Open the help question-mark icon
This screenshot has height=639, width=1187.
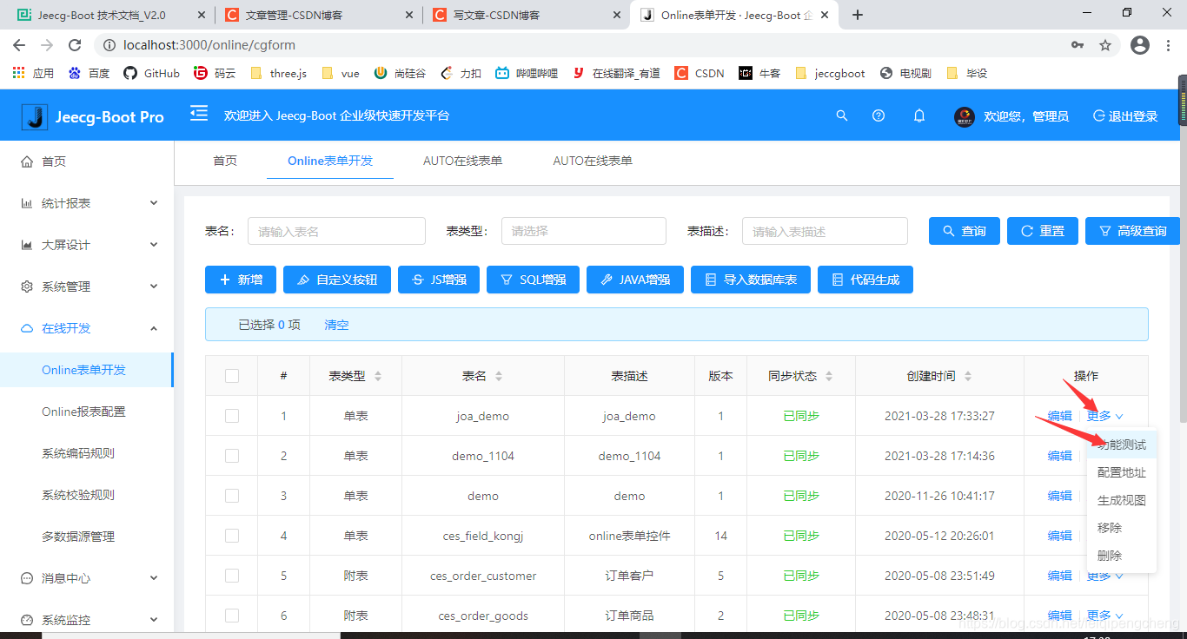[x=879, y=115]
